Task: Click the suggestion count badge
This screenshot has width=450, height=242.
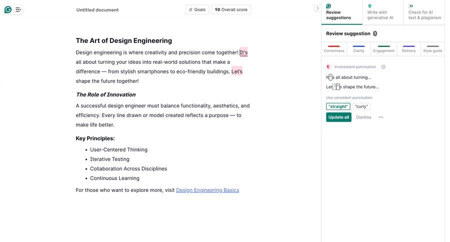Action: [x=375, y=33]
